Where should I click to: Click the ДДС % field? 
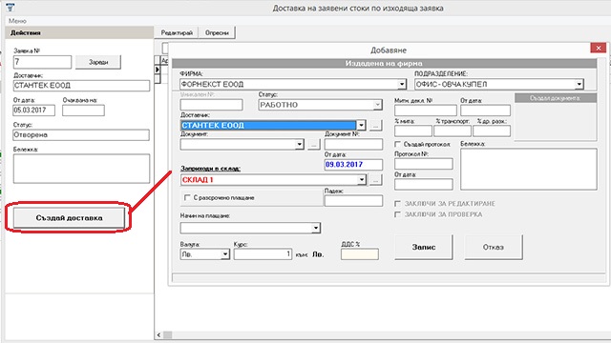coord(360,254)
